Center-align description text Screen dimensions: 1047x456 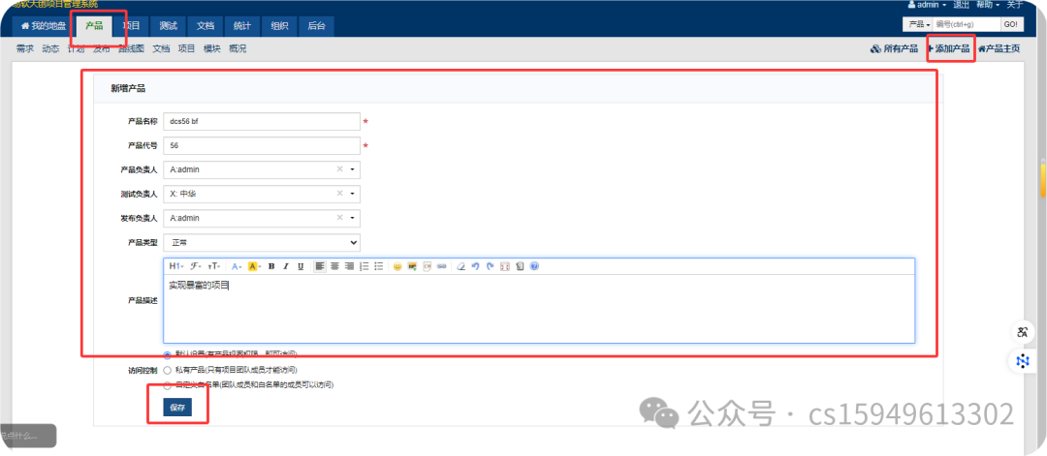(334, 266)
